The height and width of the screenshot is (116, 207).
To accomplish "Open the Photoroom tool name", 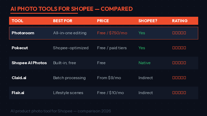I will [23, 33].
